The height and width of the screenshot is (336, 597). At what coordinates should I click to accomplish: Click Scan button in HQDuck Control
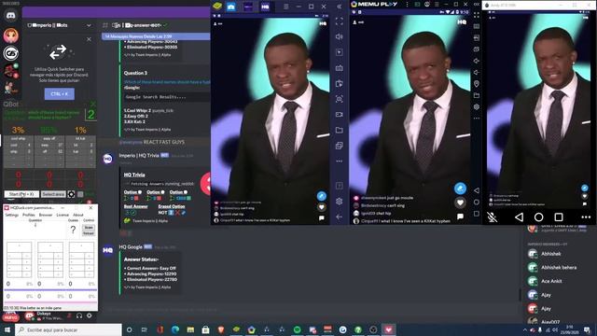point(89,228)
